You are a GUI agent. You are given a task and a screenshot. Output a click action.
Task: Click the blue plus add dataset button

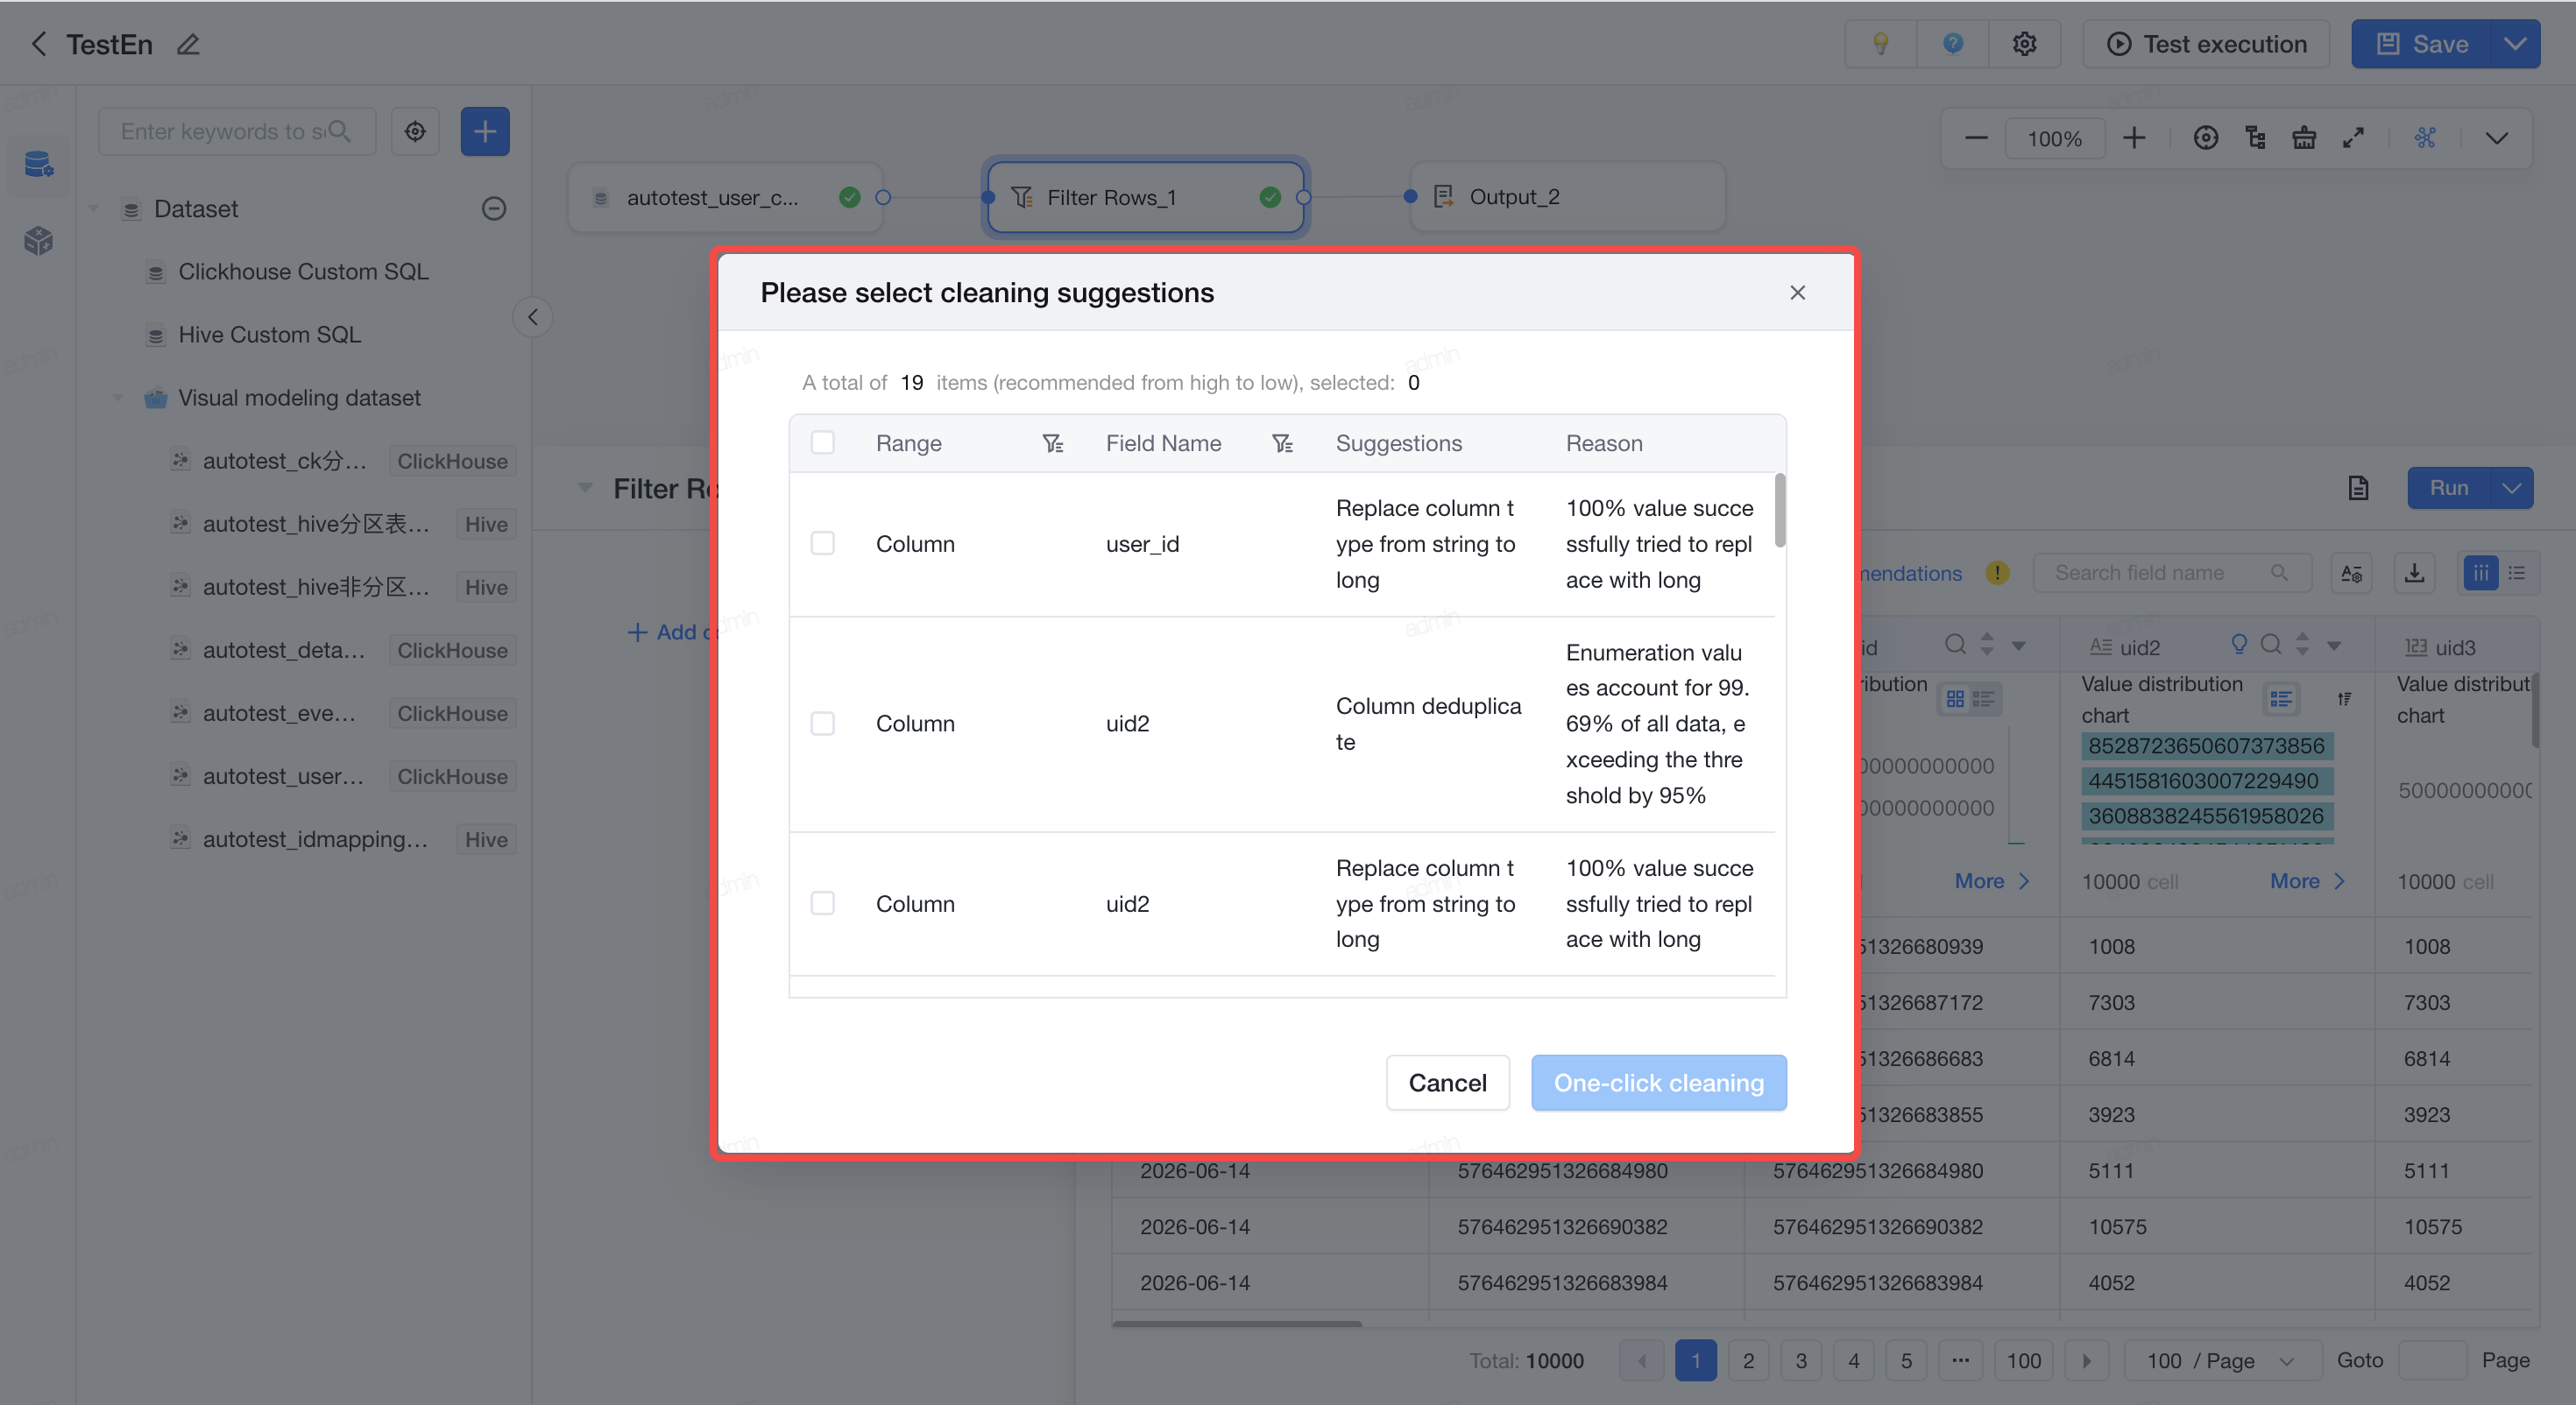pos(485,131)
